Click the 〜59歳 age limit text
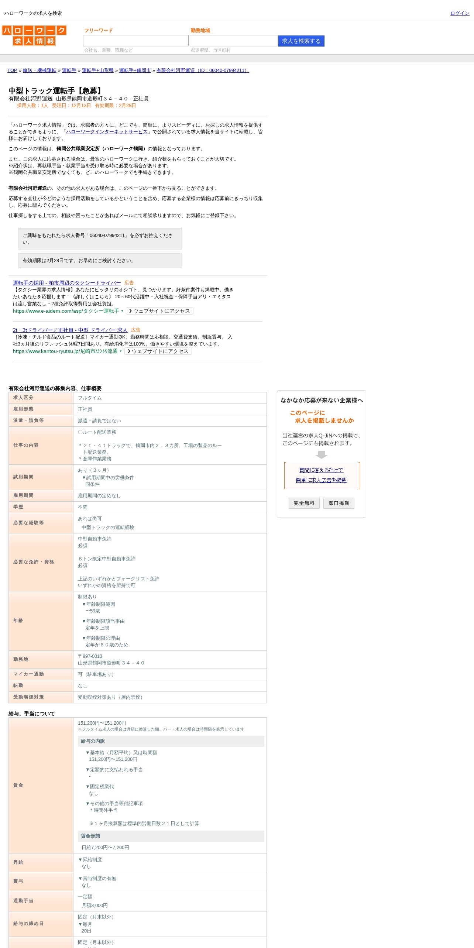This screenshot has width=474, height=948. 93,611
